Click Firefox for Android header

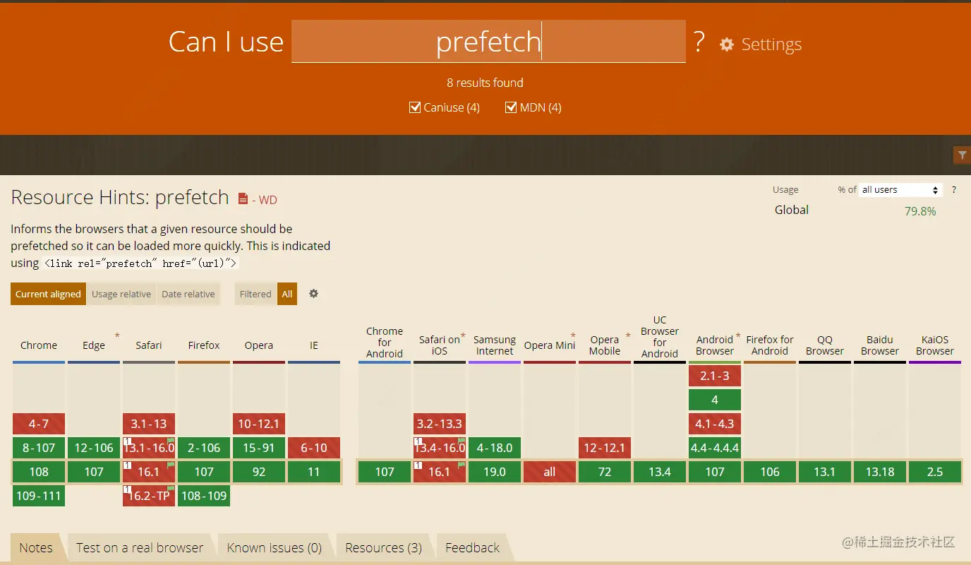770,345
